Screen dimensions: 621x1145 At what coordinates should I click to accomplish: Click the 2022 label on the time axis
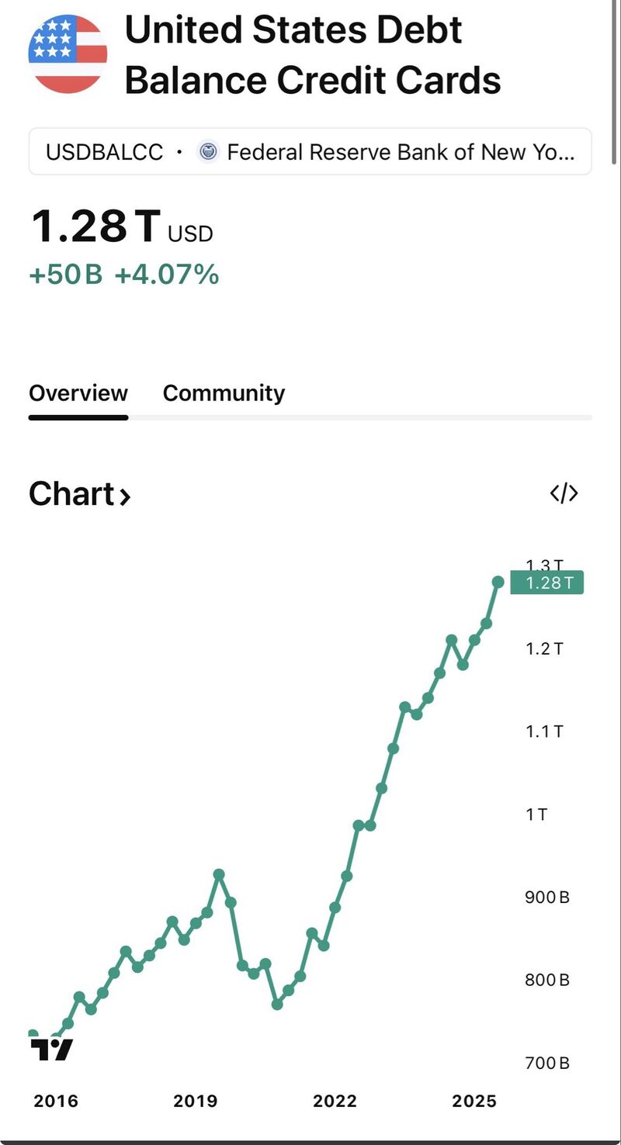pyautogui.click(x=335, y=1101)
